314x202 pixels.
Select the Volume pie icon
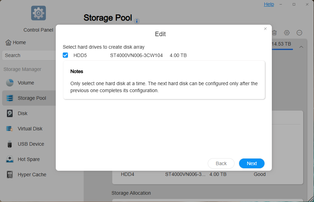coord(10,83)
